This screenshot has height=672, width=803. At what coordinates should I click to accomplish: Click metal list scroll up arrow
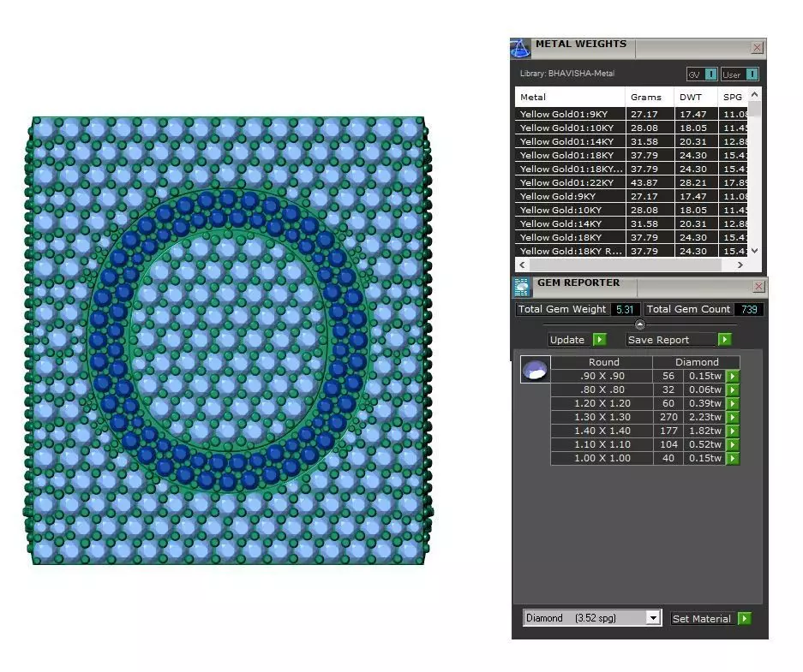[754, 95]
